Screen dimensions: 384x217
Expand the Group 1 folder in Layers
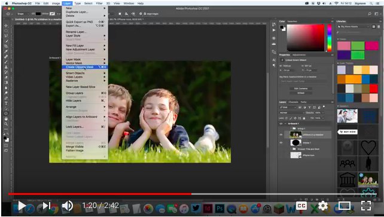tap(291, 129)
